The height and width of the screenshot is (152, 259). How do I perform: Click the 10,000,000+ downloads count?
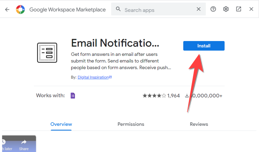point(204,96)
